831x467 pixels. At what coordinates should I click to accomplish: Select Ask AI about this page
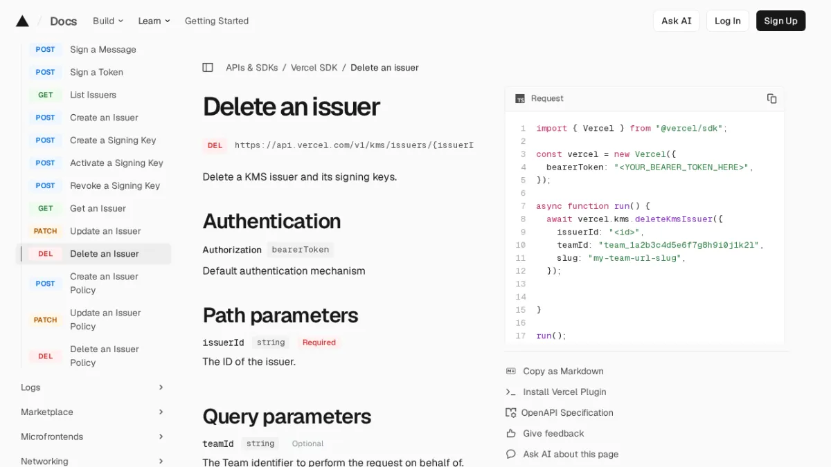coord(571,455)
